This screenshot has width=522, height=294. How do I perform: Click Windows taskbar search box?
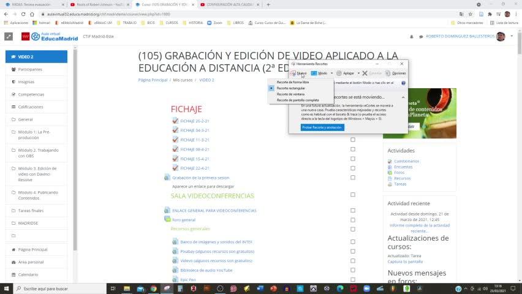coord(60,288)
